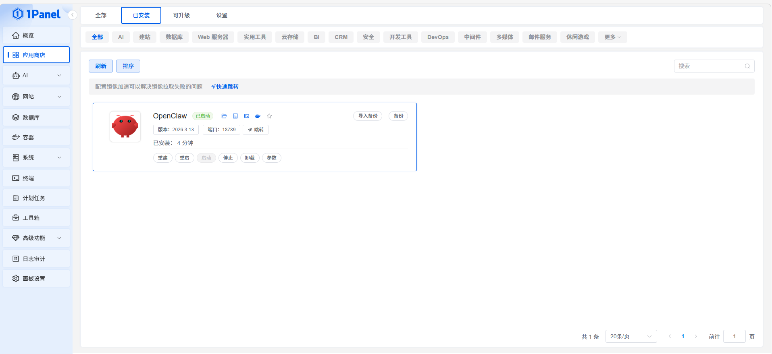
Task: Favorite OpenClaw with the star icon
Action: click(269, 116)
